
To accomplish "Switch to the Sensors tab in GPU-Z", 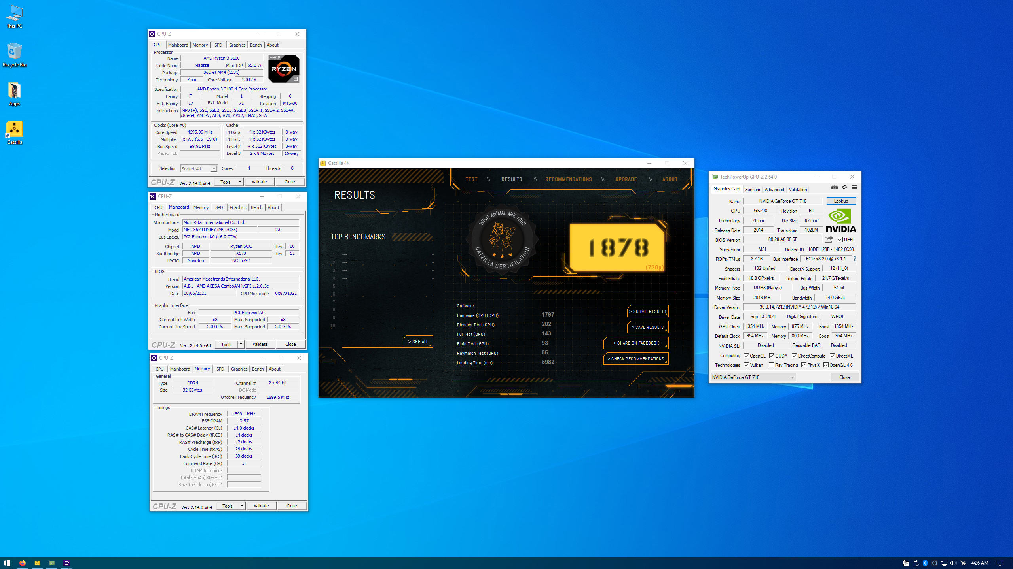I will (x=752, y=190).
